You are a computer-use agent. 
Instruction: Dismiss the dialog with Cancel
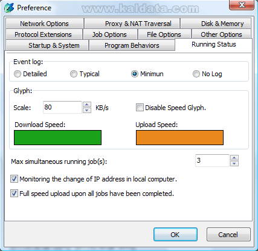tap(228, 235)
